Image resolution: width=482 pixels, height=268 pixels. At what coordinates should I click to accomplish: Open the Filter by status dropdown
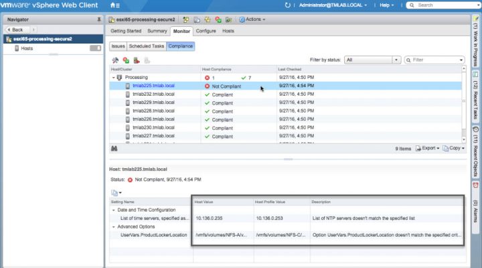click(372, 60)
